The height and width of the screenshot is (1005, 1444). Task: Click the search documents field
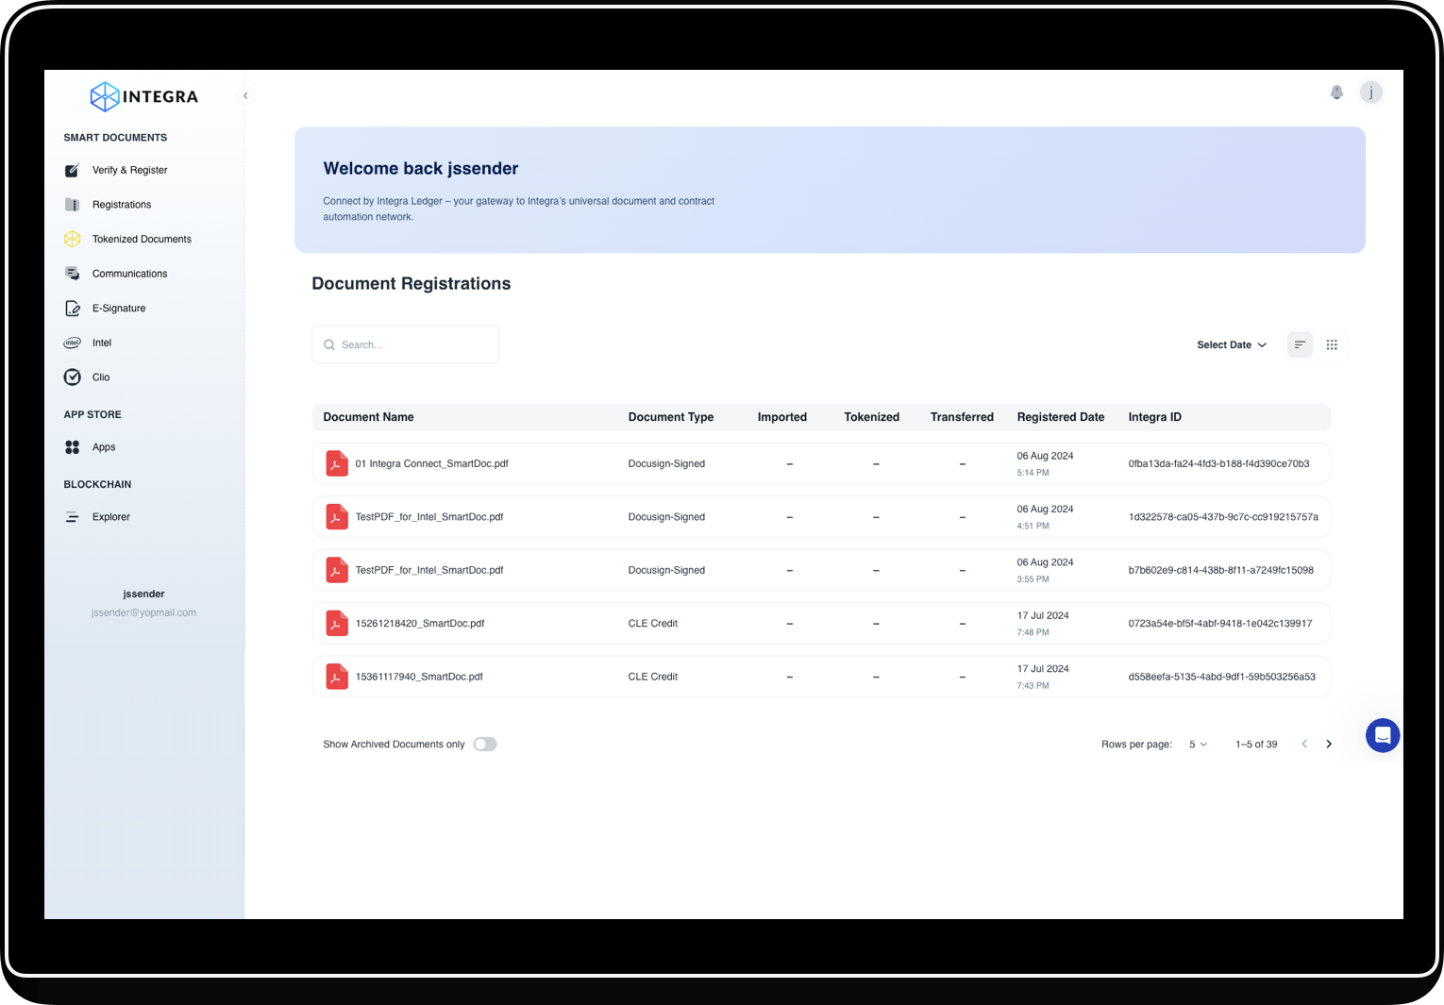(x=405, y=343)
